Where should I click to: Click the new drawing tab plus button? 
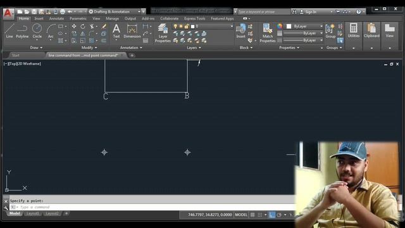coord(132,55)
